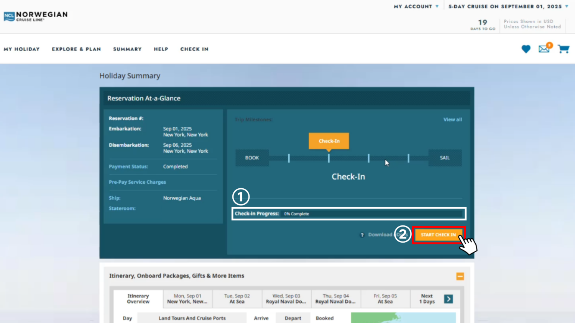Expand the My Account dropdown
Image resolution: width=575 pixels, height=323 pixels.
pyautogui.click(x=416, y=7)
